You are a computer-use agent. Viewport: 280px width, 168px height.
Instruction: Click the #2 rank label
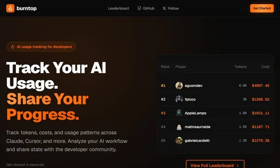(x=163, y=99)
